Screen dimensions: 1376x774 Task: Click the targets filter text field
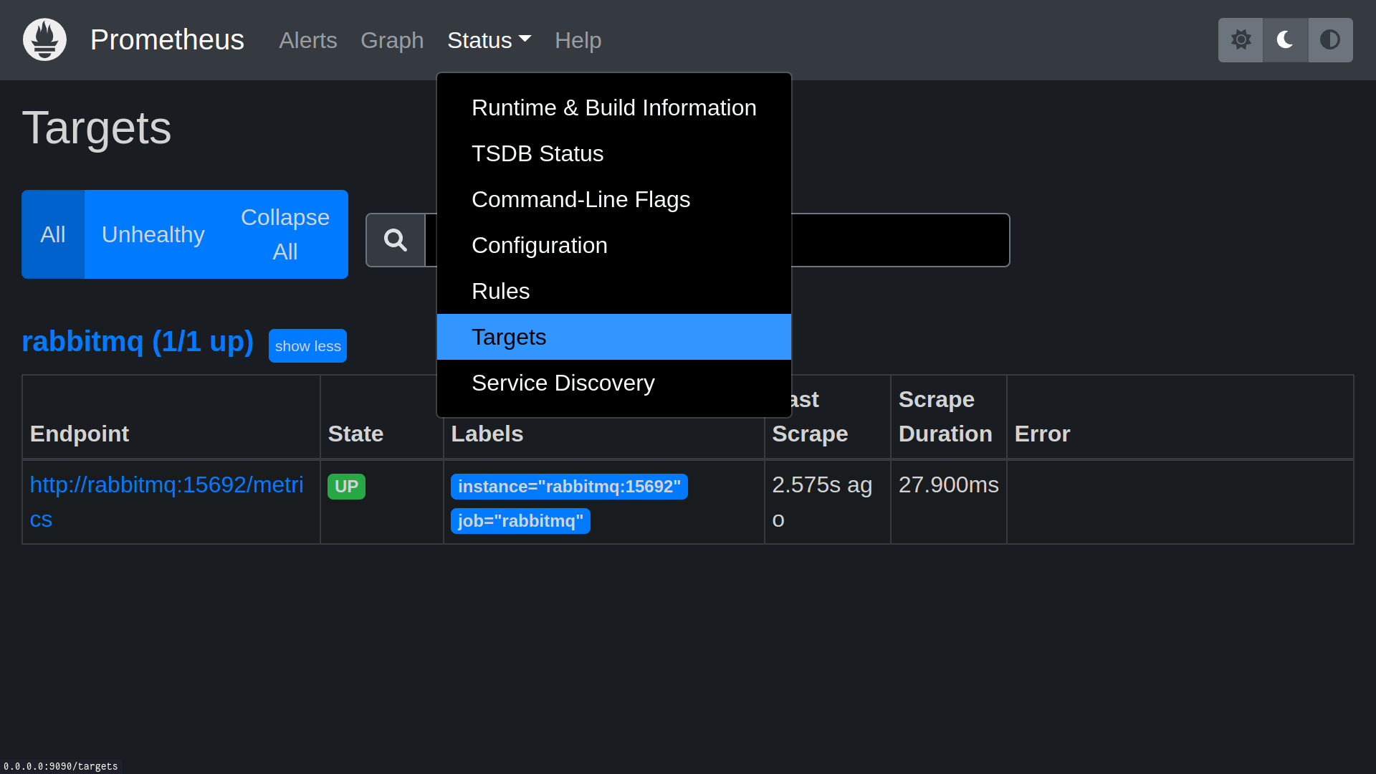coord(899,240)
